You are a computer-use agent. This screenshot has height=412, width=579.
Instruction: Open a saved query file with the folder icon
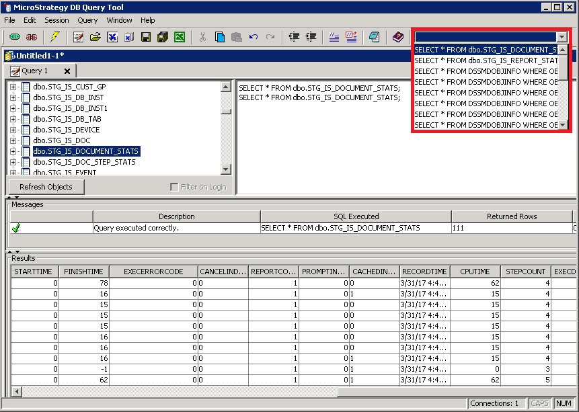point(96,38)
